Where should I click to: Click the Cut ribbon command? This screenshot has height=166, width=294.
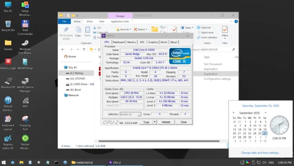point(97,28)
